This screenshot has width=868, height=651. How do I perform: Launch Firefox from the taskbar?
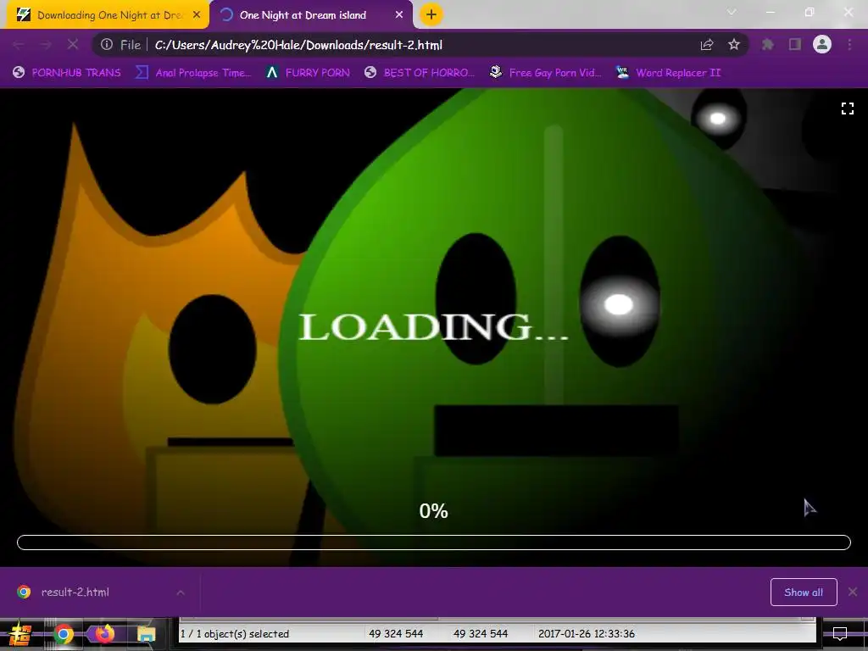pyautogui.click(x=104, y=634)
